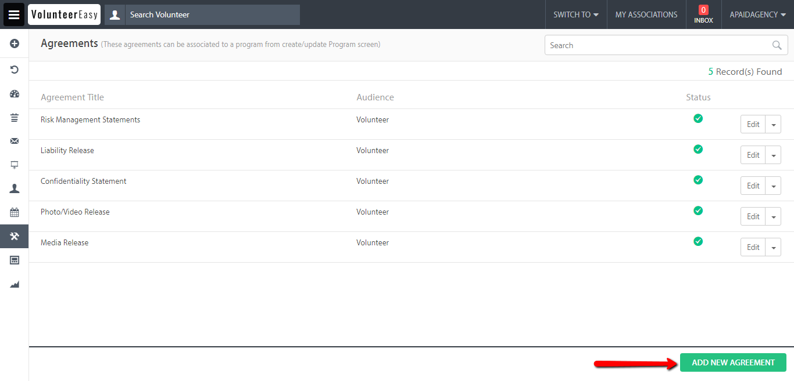Screen dimensions: 794x381
Task: Open MY ASSOCIATIONS
Action: (646, 14)
